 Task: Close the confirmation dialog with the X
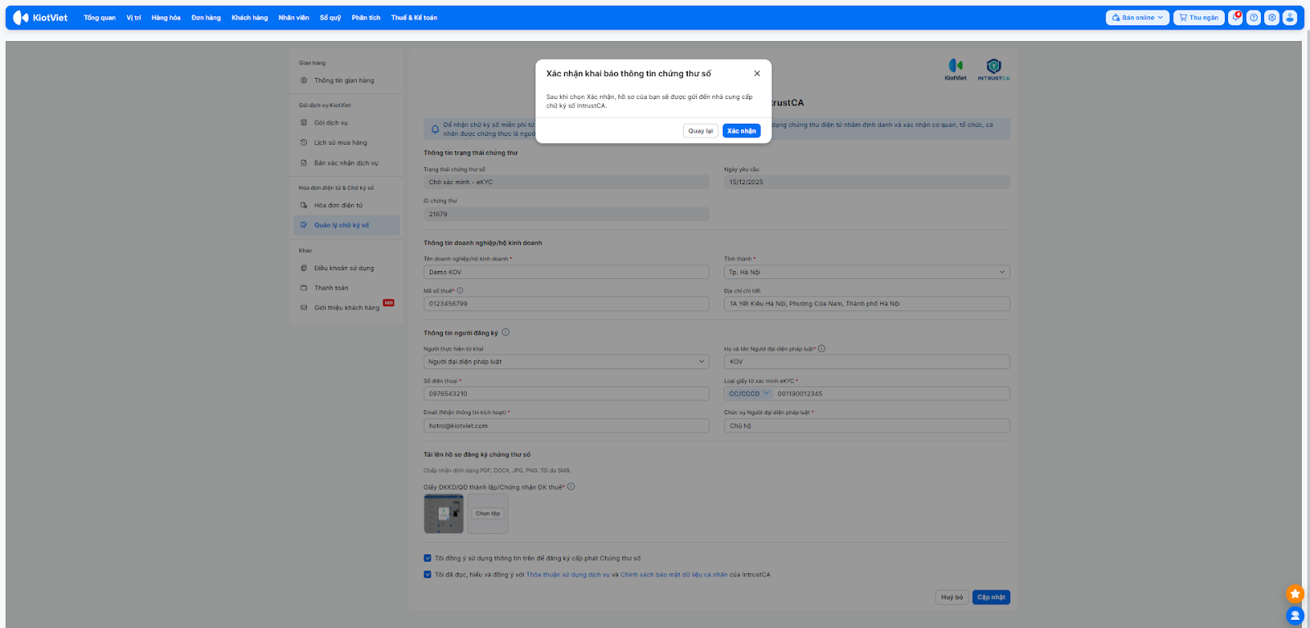click(x=757, y=74)
